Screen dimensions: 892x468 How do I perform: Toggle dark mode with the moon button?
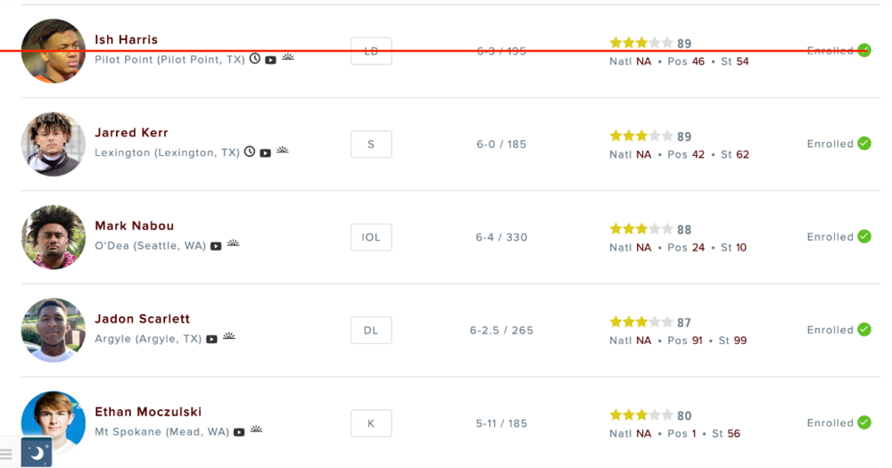pos(37,453)
